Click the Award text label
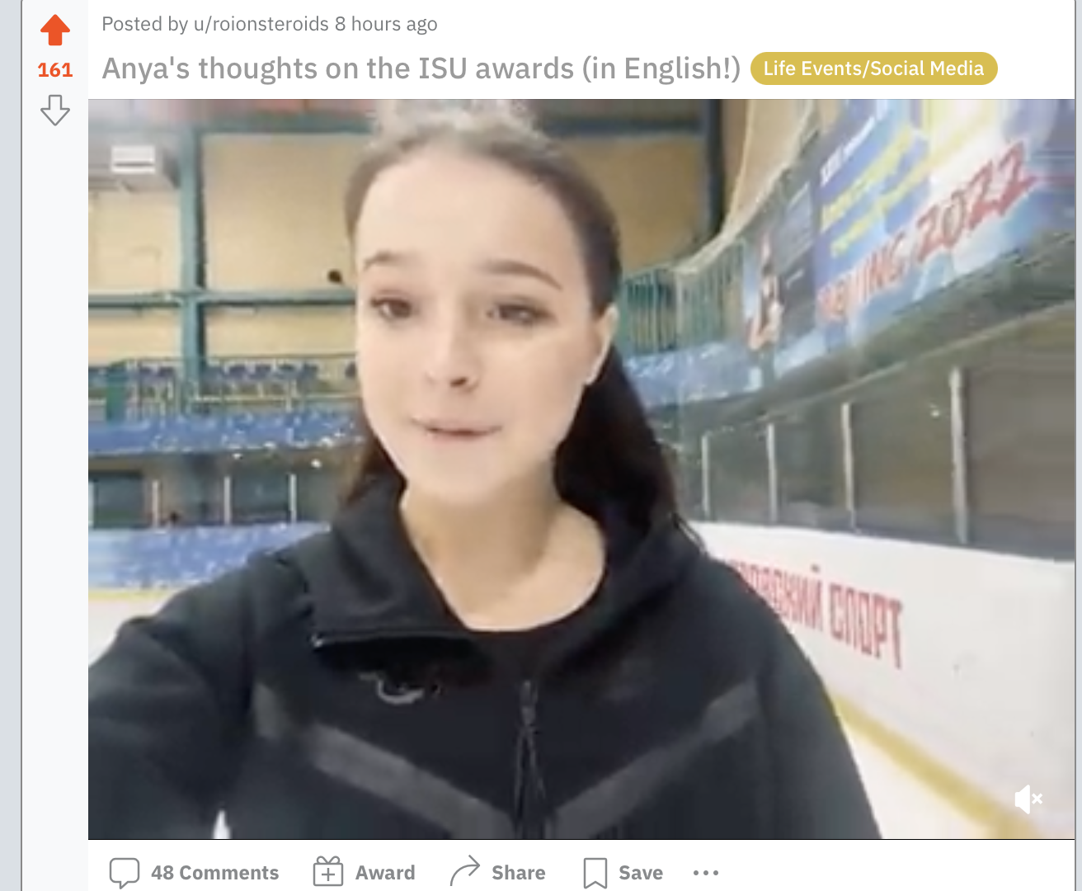This screenshot has height=891, width=1082. point(385,873)
